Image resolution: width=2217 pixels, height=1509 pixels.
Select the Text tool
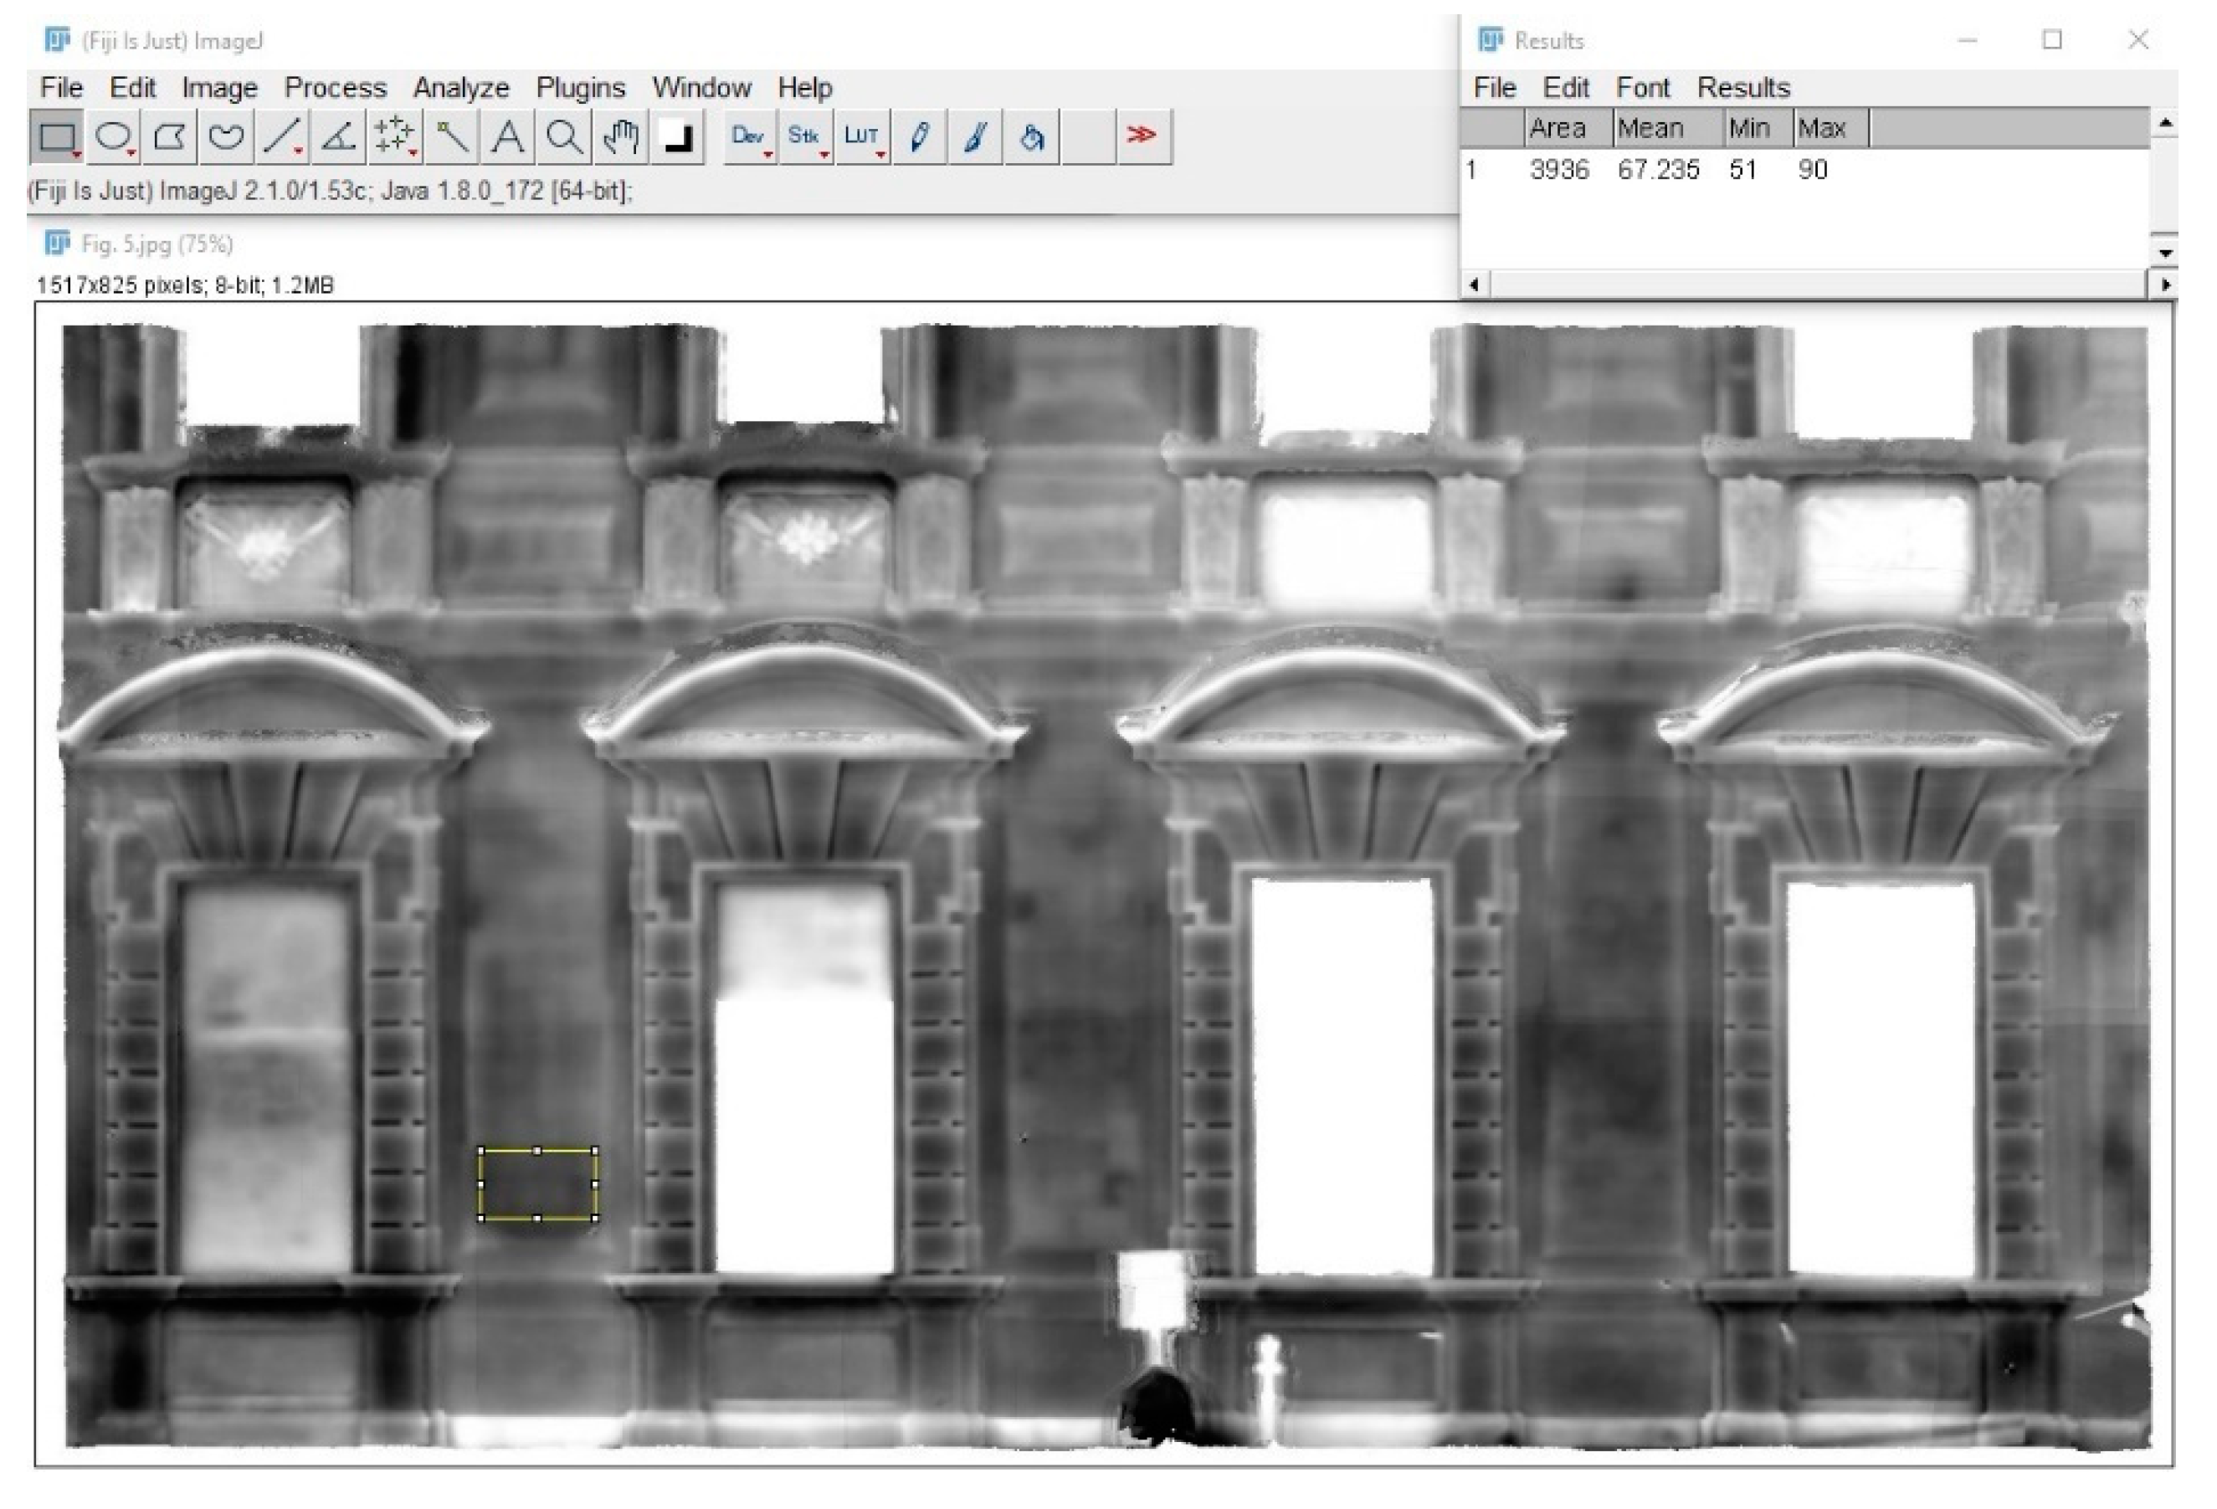point(507,137)
